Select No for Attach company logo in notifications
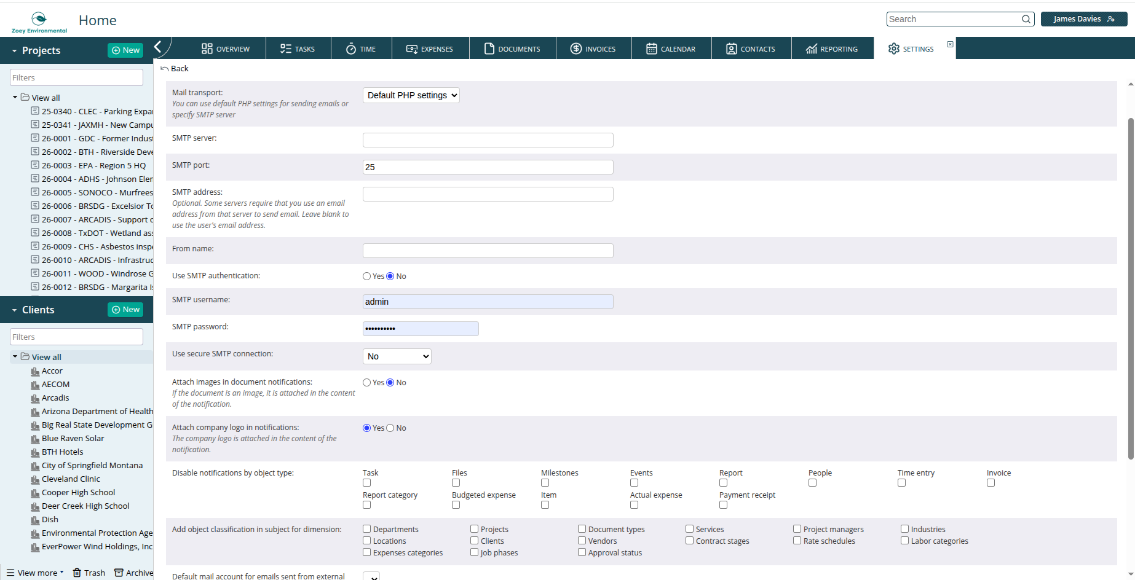This screenshot has height=580, width=1135. pyautogui.click(x=390, y=428)
